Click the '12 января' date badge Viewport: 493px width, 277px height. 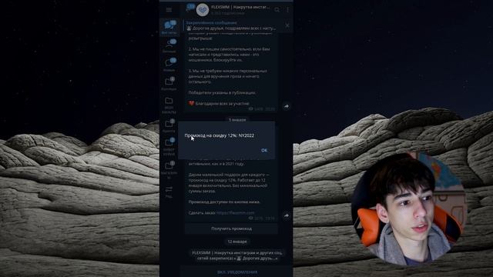pos(237,242)
